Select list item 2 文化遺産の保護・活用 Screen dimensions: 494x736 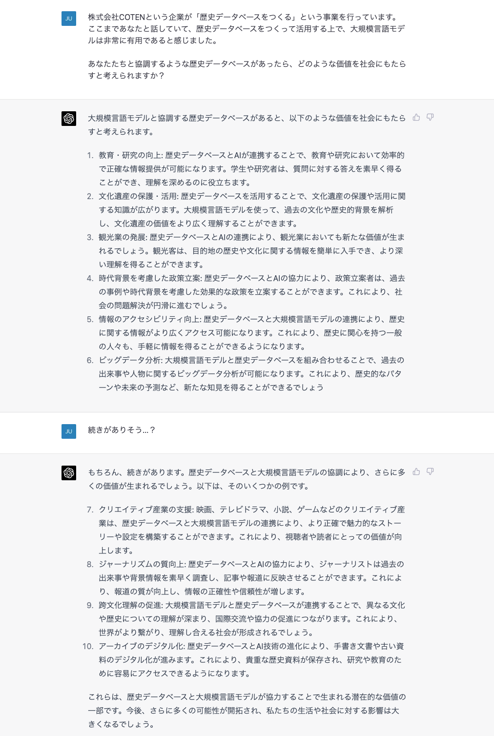pos(246,210)
